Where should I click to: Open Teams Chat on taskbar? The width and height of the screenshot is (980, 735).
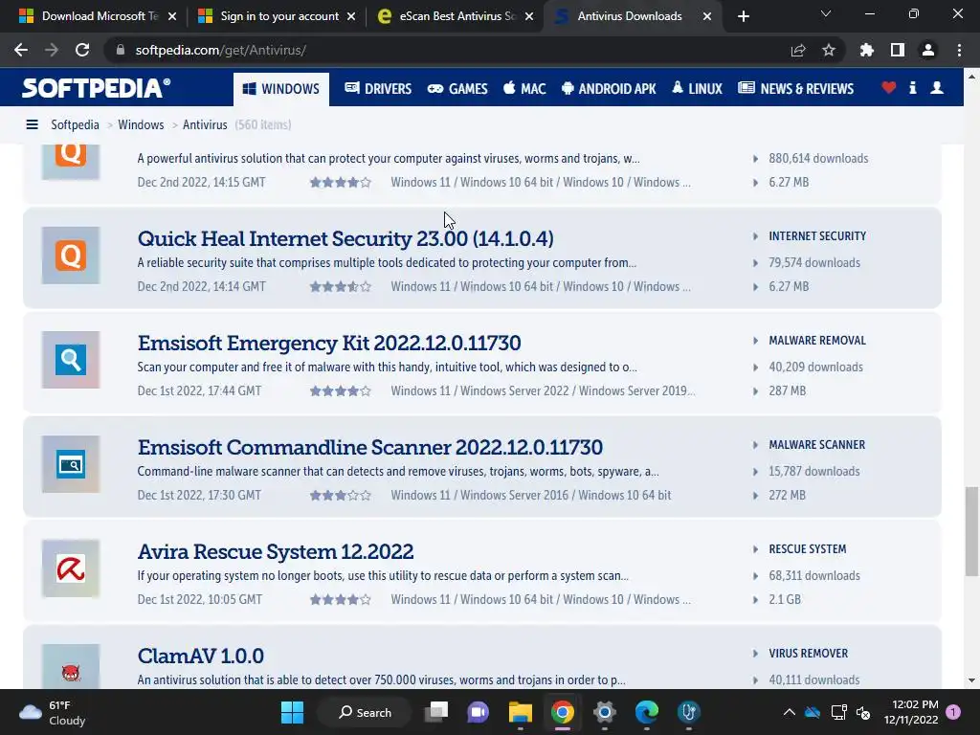pyautogui.click(x=479, y=712)
